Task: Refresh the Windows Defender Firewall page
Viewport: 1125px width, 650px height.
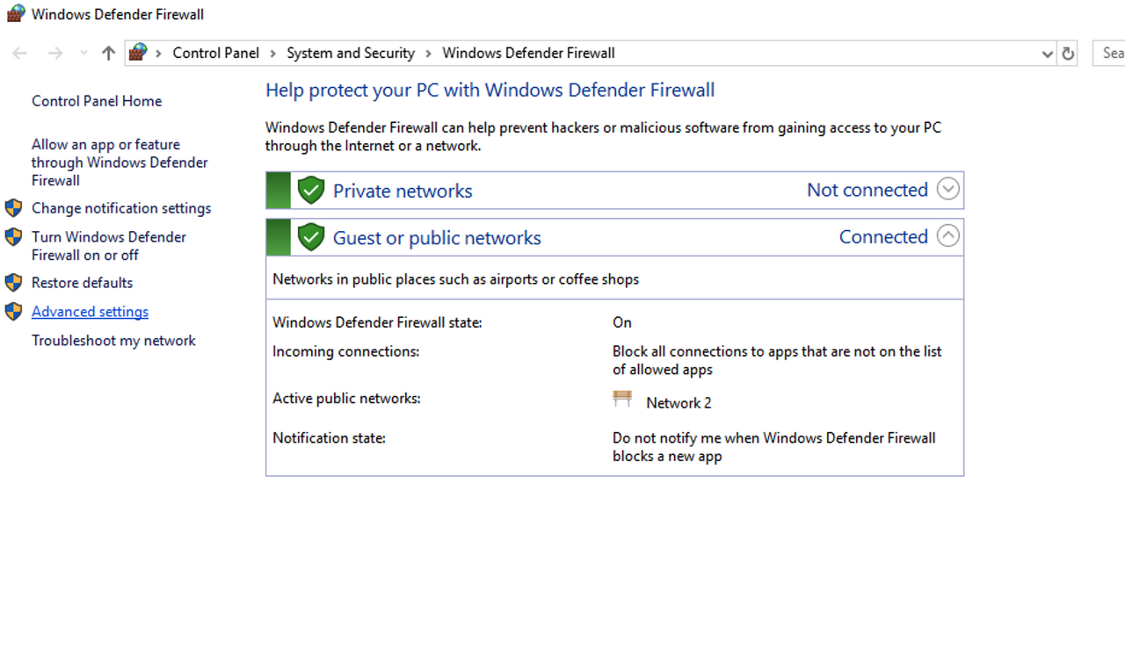Action: [x=1068, y=54]
